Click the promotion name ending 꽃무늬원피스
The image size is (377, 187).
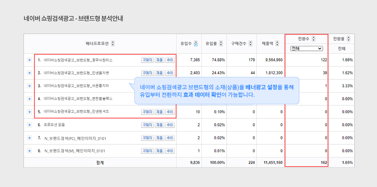(78, 60)
